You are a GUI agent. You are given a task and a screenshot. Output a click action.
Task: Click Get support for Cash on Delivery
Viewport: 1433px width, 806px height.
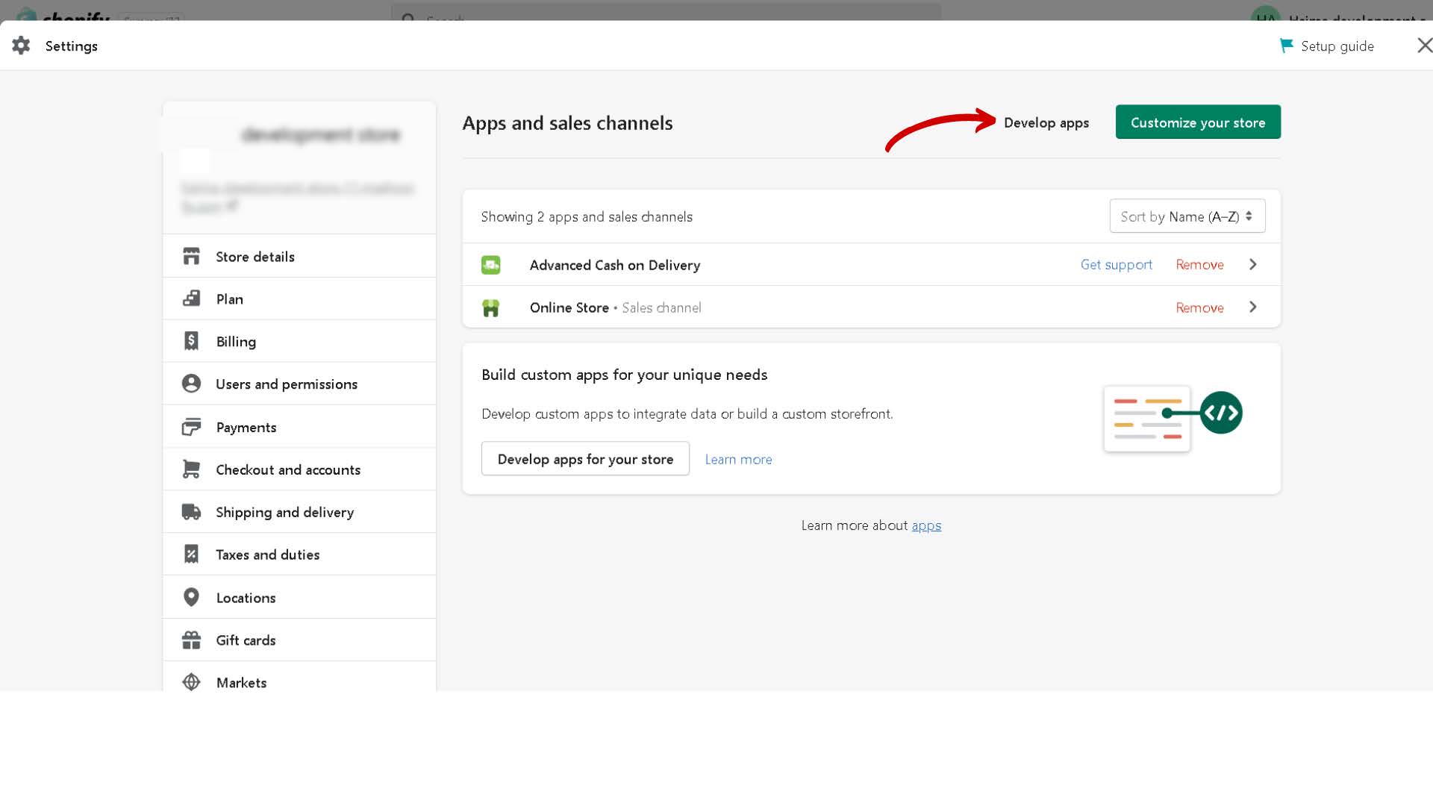[x=1116, y=265]
